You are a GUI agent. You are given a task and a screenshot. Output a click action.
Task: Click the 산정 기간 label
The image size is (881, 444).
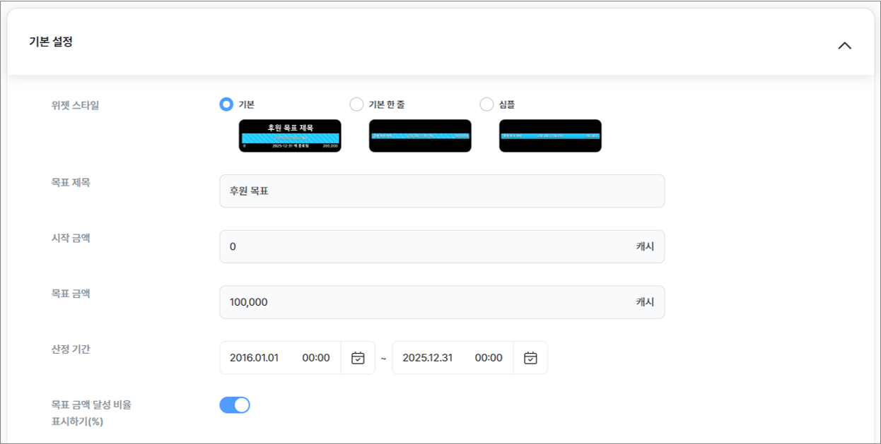71,349
